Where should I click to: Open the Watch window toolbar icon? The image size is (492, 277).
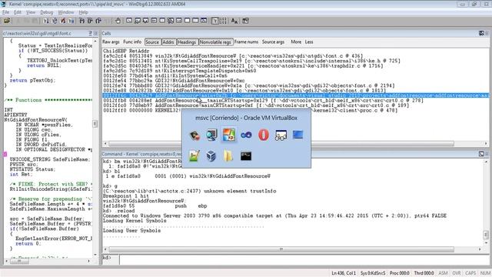click(x=138, y=21)
